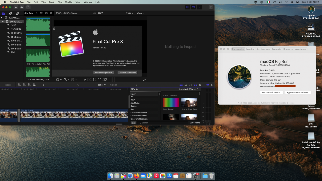Open the 29% viewer zoom dropdown
The image size is (322, 181).
click(129, 13)
